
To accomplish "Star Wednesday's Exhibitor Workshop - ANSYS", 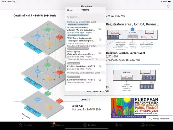I will (100, 79).
